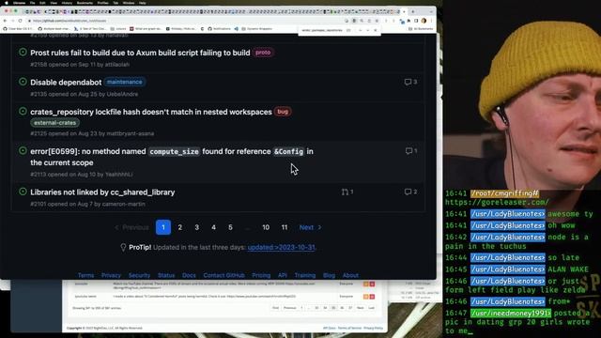Click the Chrome profile avatar

pos(424,21)
